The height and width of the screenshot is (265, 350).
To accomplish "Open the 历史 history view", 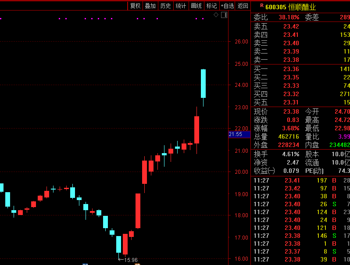I will [165, 6].
